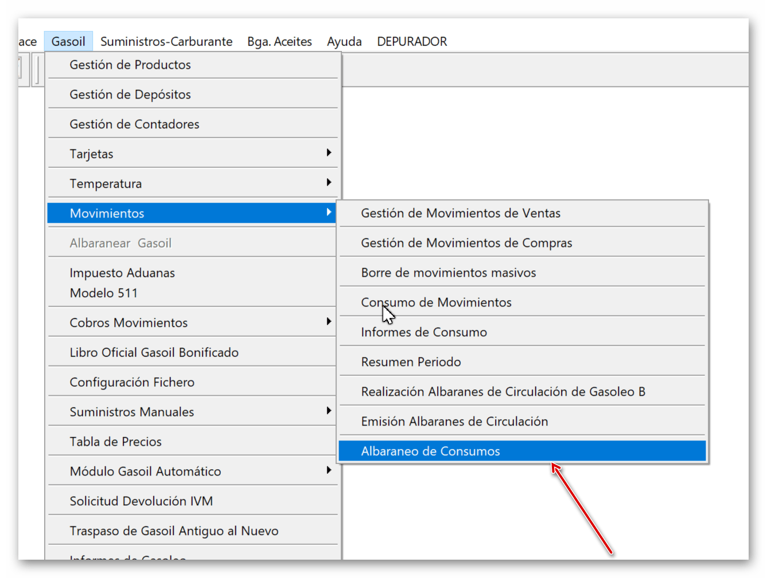Choose Gestión de Movimientos de Compras
The image size is (767, 578).
[x=466, y=243]
